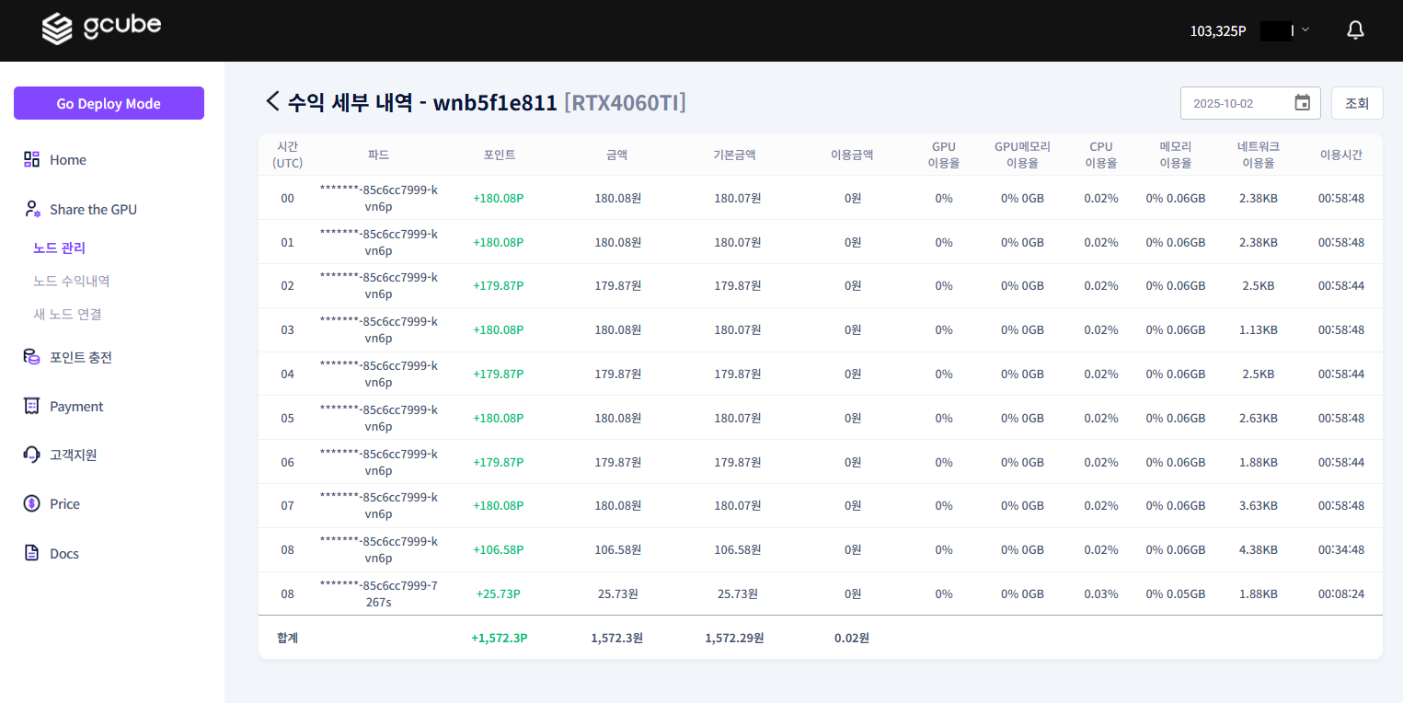The image size is (1403, 703).
Task: Open the calendar picker icon
Action: click(1302, 103)
